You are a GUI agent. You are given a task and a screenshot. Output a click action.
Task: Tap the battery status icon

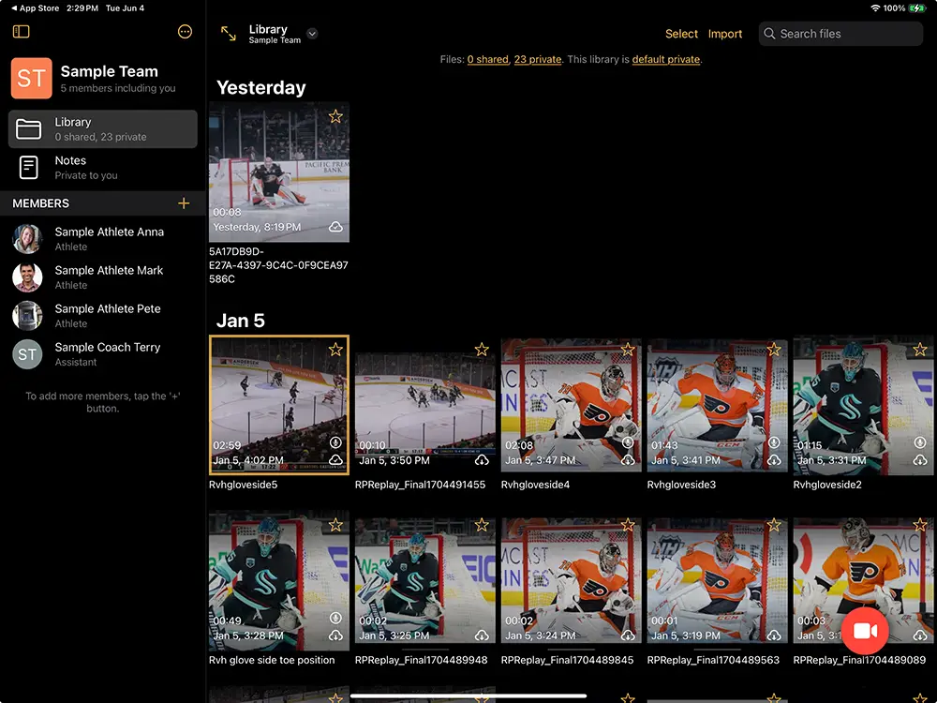pyautogui.click(x=916, y=8)
